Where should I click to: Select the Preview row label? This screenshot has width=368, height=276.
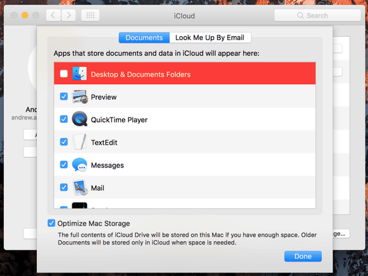point(104,97)
